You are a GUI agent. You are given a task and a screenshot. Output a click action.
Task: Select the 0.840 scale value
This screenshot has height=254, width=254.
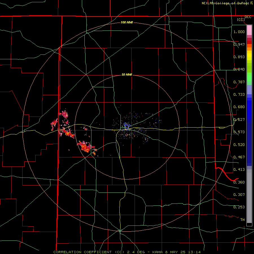point(239,69)
